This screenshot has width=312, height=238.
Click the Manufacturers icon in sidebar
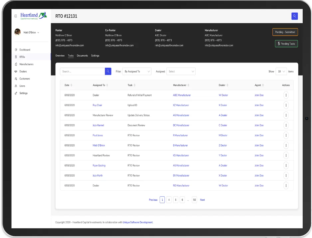(16, 64)
